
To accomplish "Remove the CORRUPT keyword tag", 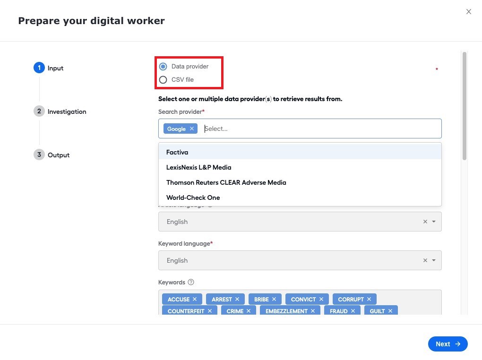I will pos(369,299).
